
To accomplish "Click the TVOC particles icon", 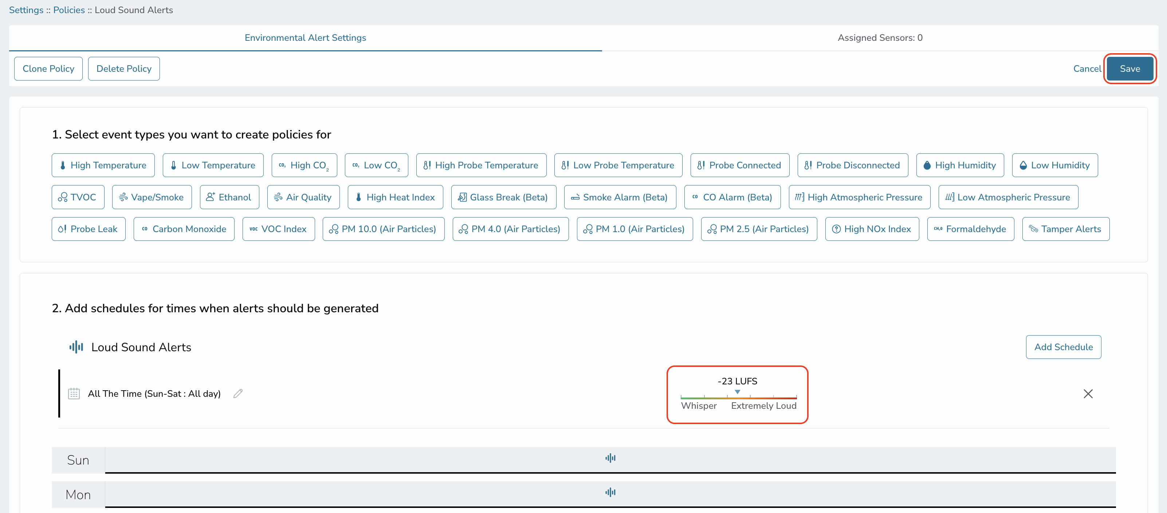I will (x=63, y=197).
